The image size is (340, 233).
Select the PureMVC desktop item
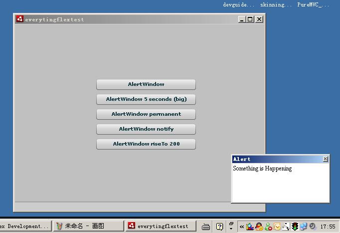point(313,5)
